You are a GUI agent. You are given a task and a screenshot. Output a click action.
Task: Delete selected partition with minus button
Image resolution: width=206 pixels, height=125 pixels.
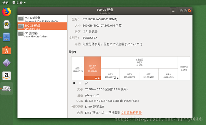[x=80, y=83]
